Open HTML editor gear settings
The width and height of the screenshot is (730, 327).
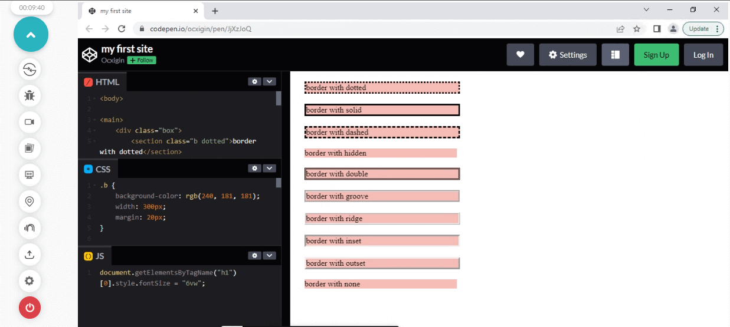(x=255, y=81)
